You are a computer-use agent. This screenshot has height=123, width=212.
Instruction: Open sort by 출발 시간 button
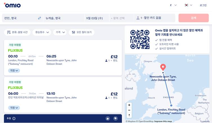point(17,32)
